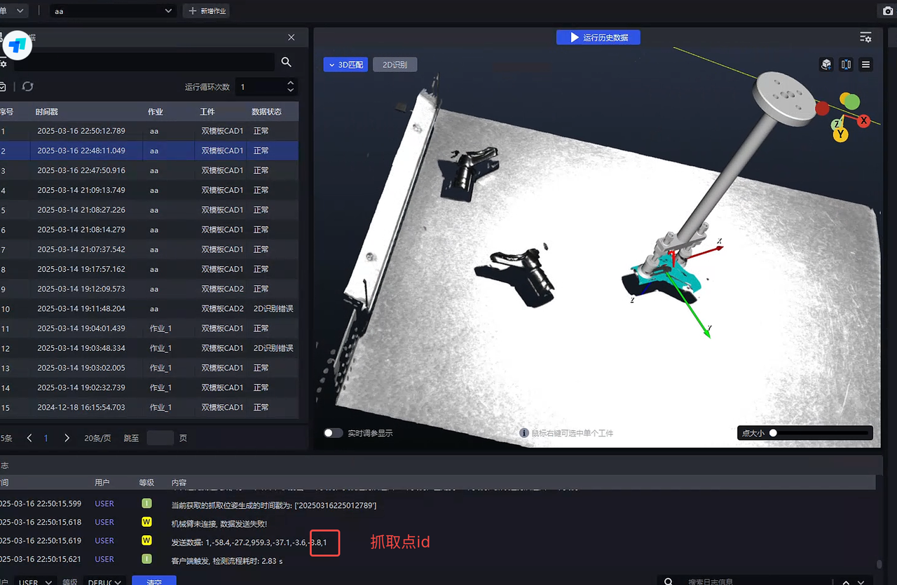The width and height of the screenshot is (897, 585).
Task: Expand the 3D匹配 dropdown button
Action: [345, 64]
